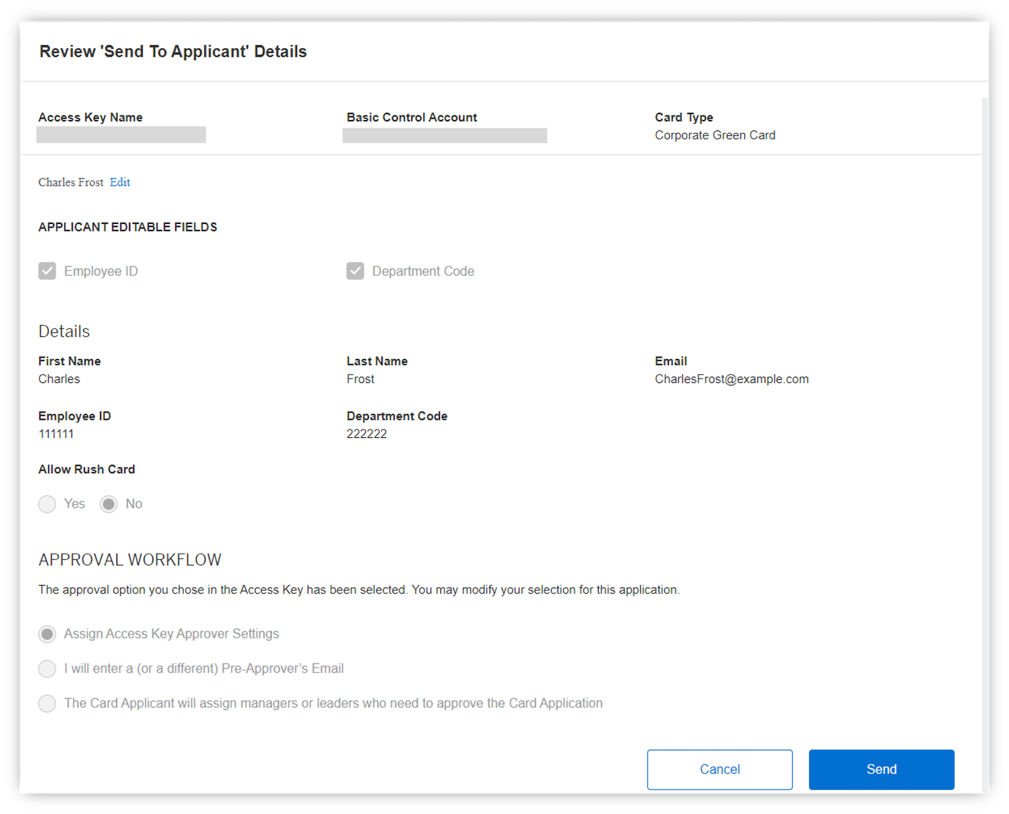
Task: Select No for Allow Rush Card
Action: [108, 504]
